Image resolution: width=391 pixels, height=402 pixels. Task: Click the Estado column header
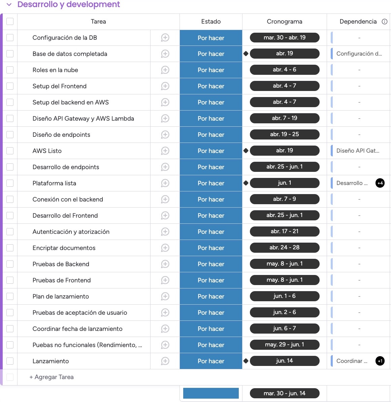(x=211, y=21)
